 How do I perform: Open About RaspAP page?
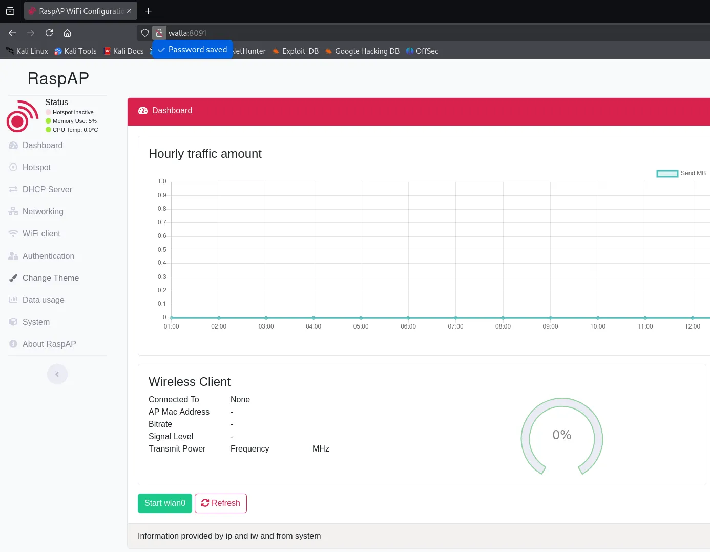click(49, 344)
